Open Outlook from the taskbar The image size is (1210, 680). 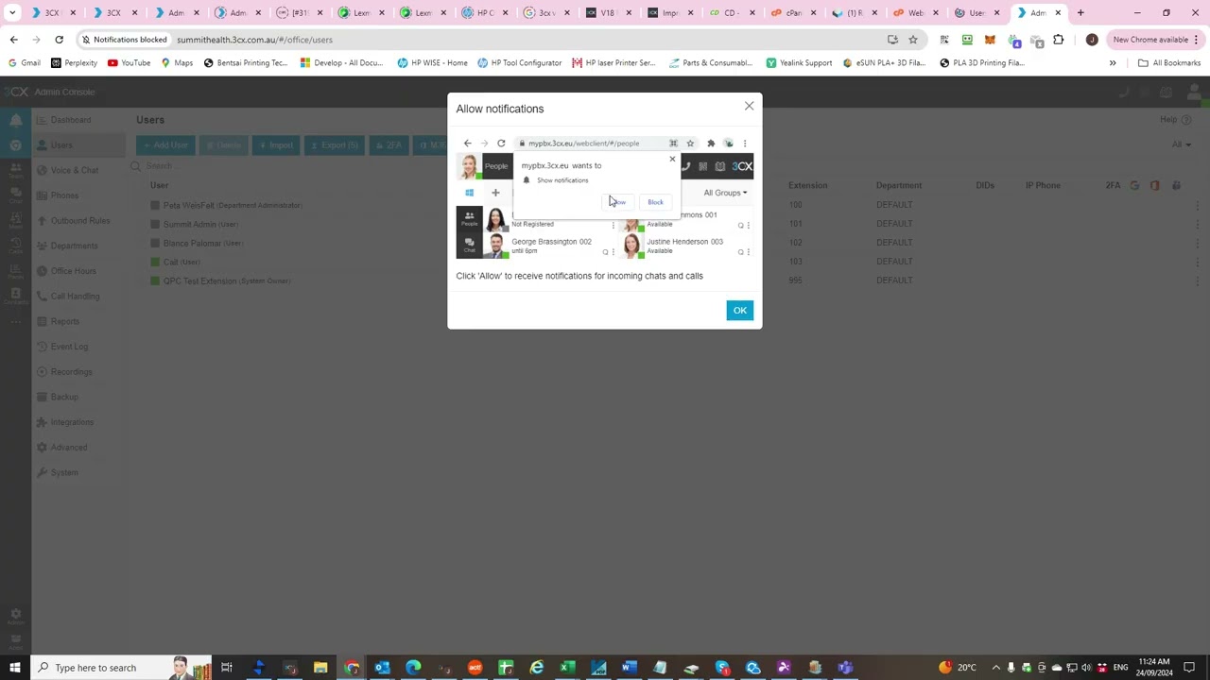pos(382,668)
